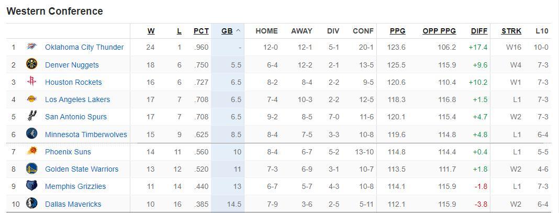The height and width of the screenshot is (213, 559).
Task: Open the Golden State Warriors team link
Action: point(82,169)
